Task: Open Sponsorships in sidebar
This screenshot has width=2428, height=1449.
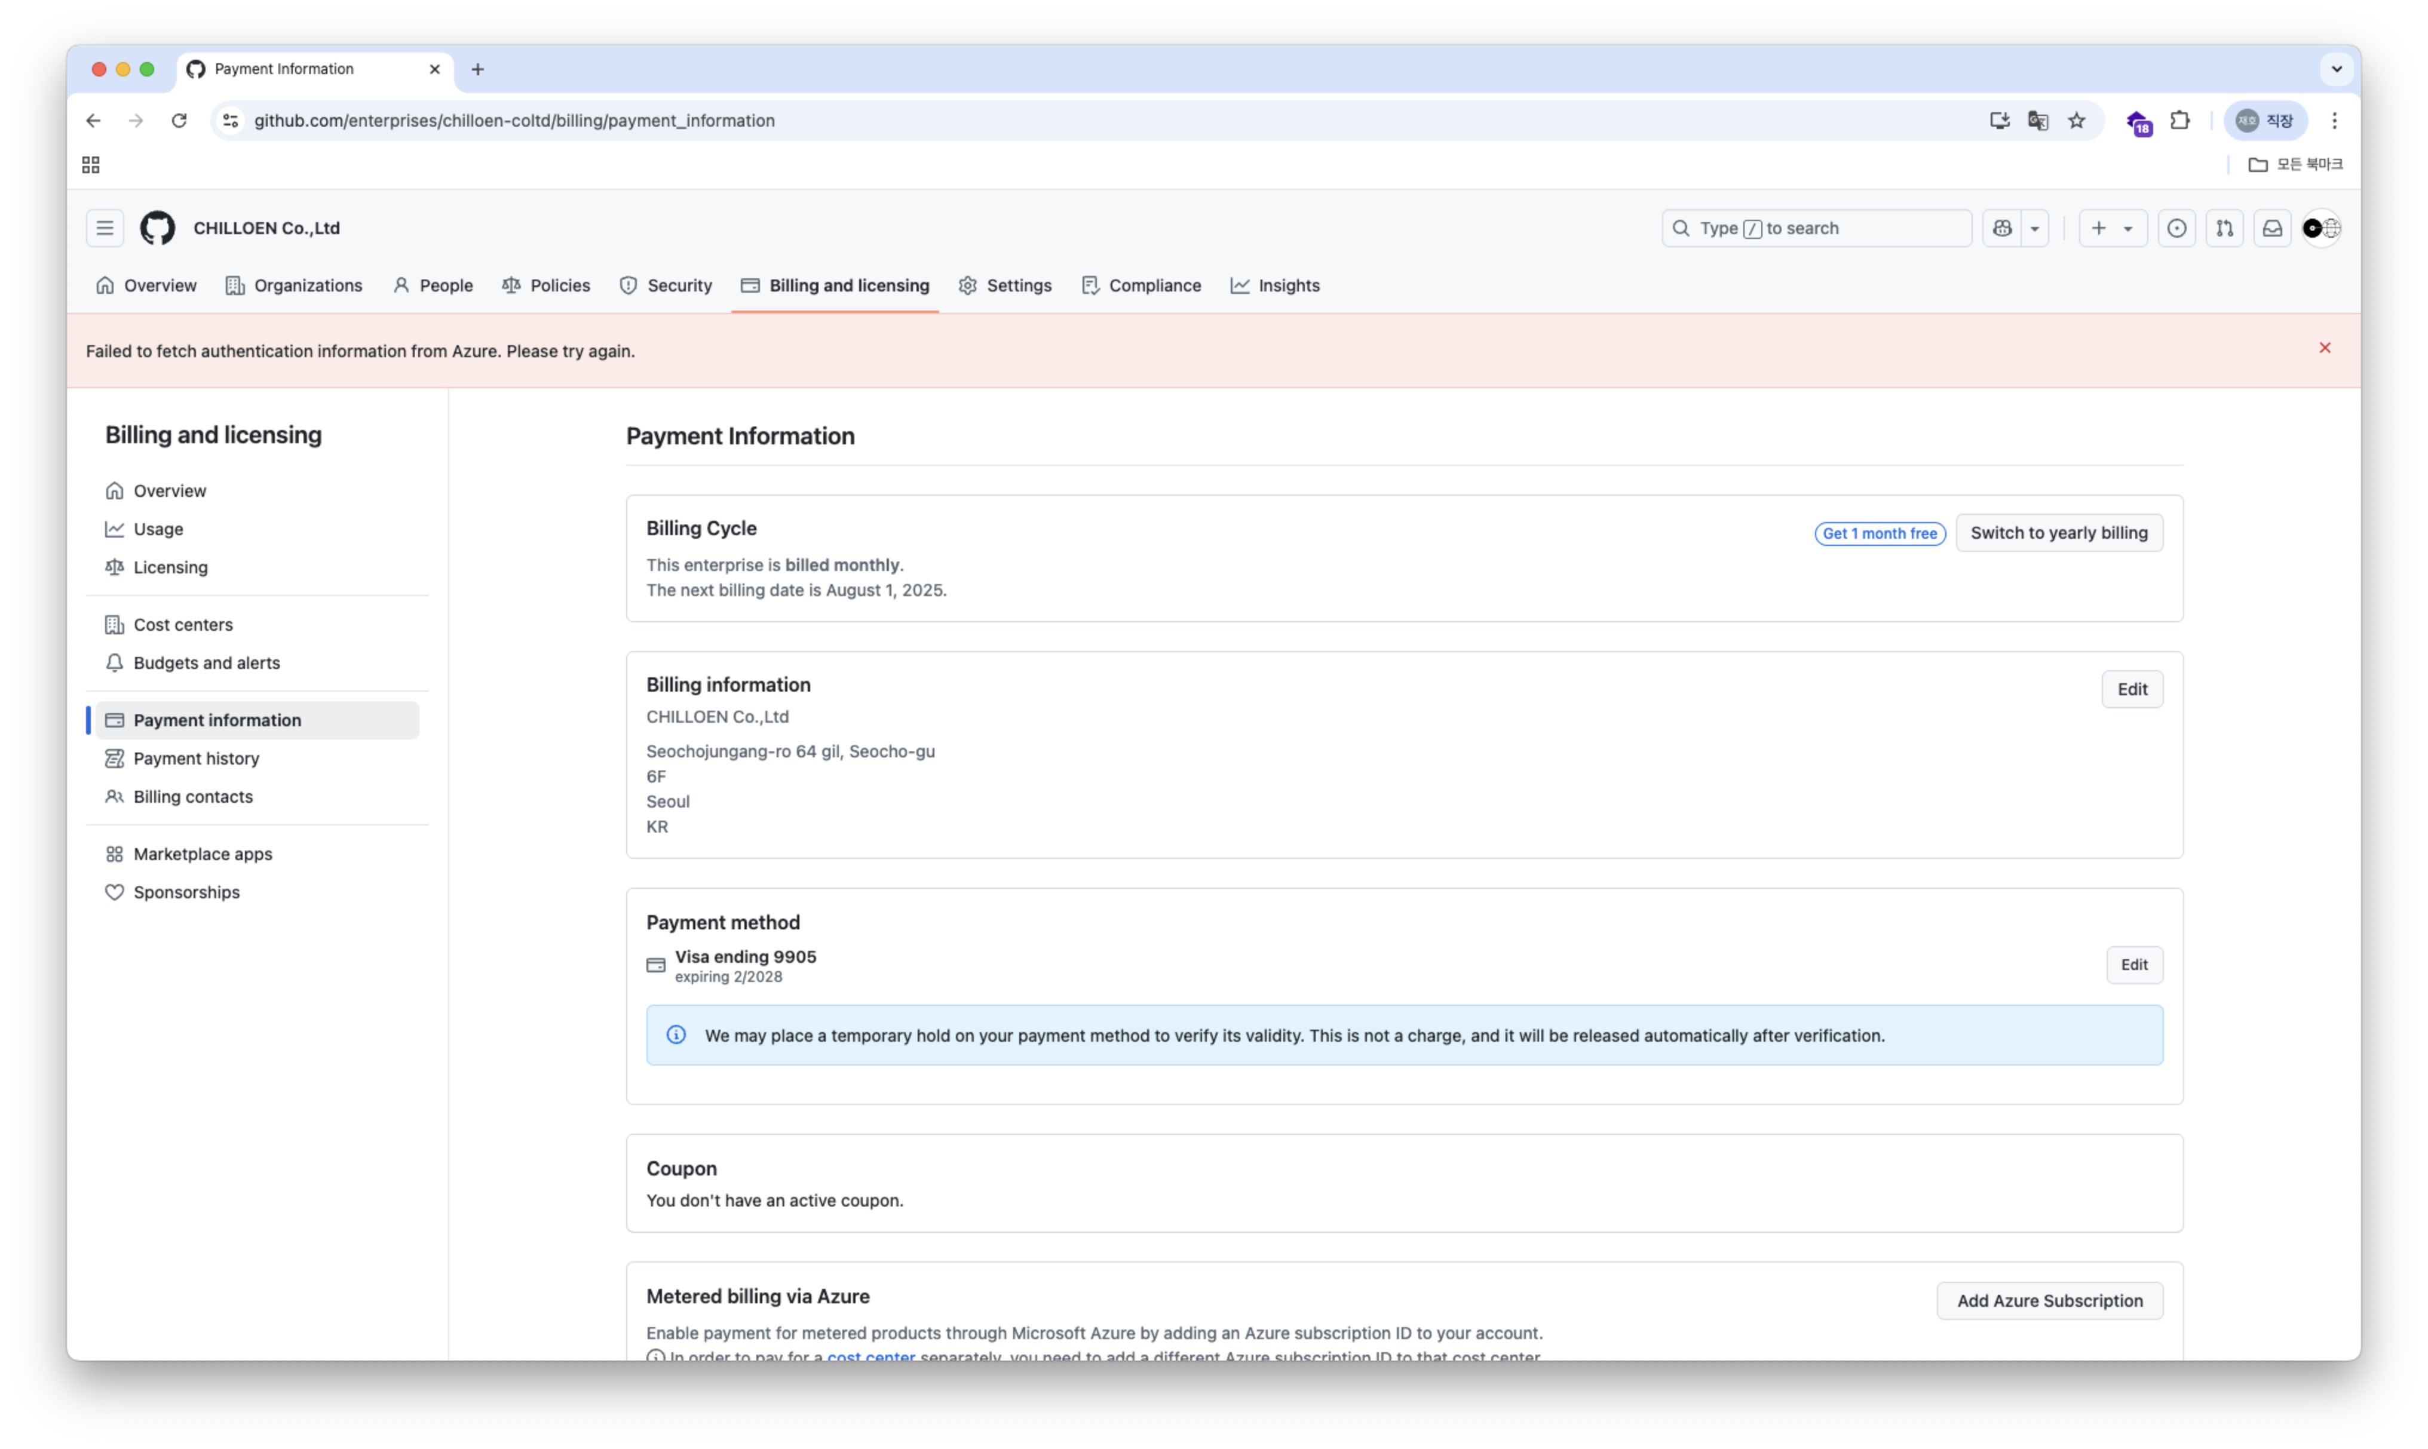Action: pos(257,892)
